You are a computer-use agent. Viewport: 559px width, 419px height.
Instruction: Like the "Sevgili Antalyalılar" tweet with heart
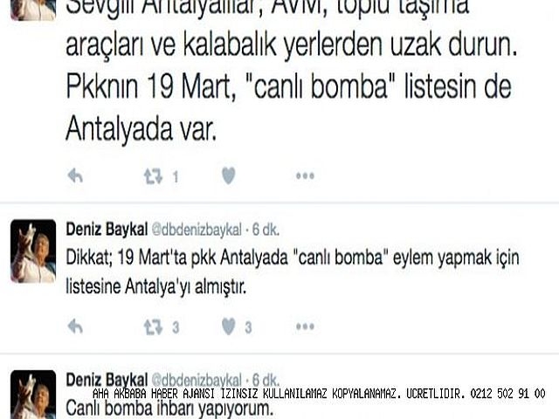click(229, 175)
